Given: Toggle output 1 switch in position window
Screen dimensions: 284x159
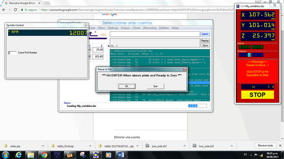Looking at the screenshot, I should (241, 55).
